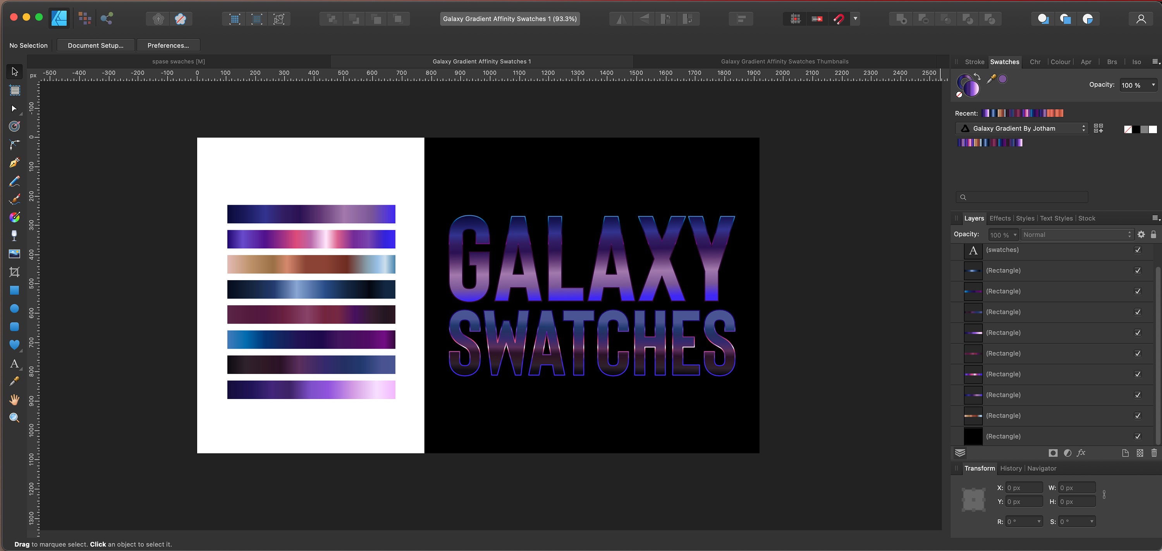This screenshot has width=1162, height=551.
Task: Open spase swaches [M] document tab
Action: (179, 61)
